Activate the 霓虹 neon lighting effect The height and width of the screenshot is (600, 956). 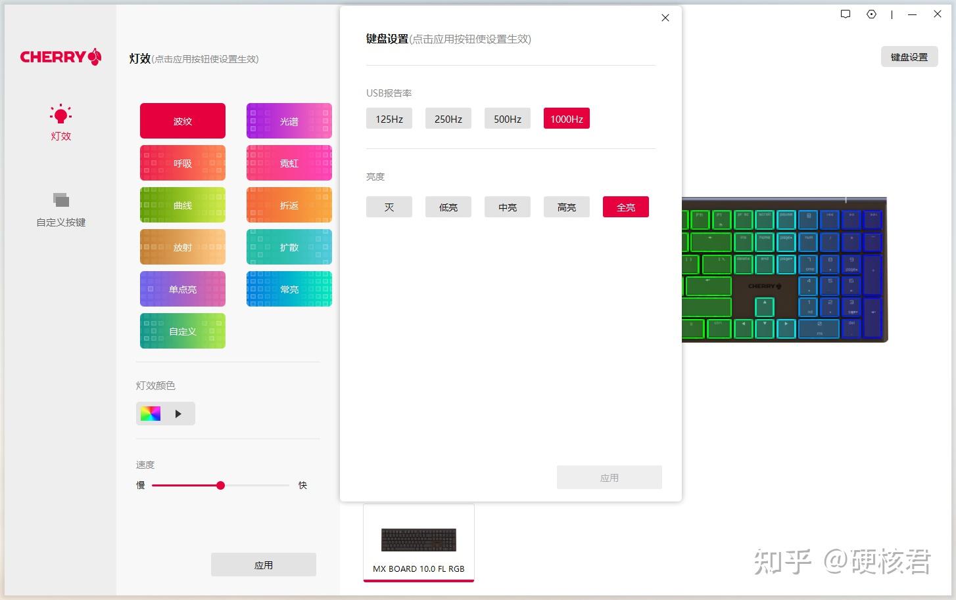pyautogui.click(x=289, y=162)
